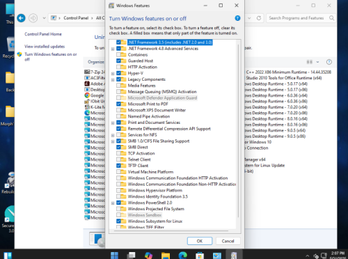This screenshot has width=348, height=259.
Task: Toggle the Media Features checkbox
Action: click(x=118, y=86)
